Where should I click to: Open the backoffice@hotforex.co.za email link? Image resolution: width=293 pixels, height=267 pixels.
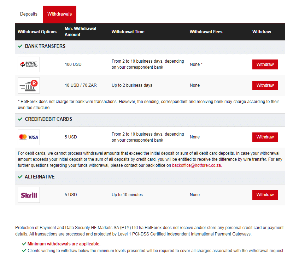tap(197, 165)
